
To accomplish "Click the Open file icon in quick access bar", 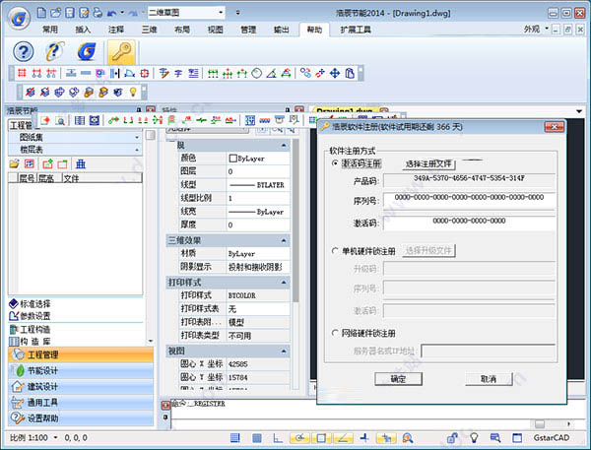I will [x=56, y=13].
